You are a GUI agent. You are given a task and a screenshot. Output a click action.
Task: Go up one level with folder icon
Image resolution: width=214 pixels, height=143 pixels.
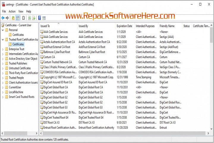13,18
